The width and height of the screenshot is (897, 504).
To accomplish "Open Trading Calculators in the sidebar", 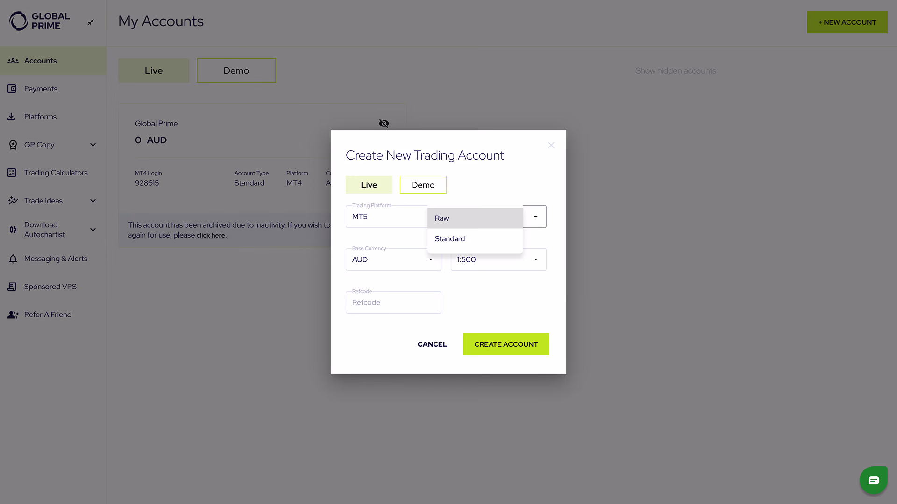I will click(x=53, y=173).
